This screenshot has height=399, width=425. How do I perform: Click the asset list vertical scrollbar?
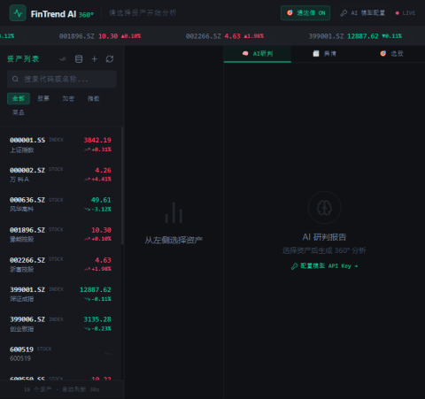[x=122, y=186]
